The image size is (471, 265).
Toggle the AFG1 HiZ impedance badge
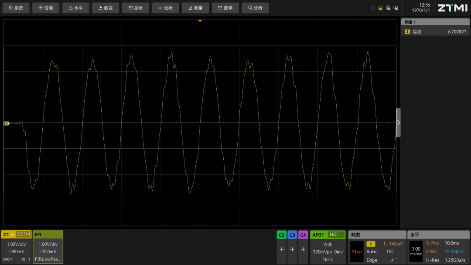point(336,234)
